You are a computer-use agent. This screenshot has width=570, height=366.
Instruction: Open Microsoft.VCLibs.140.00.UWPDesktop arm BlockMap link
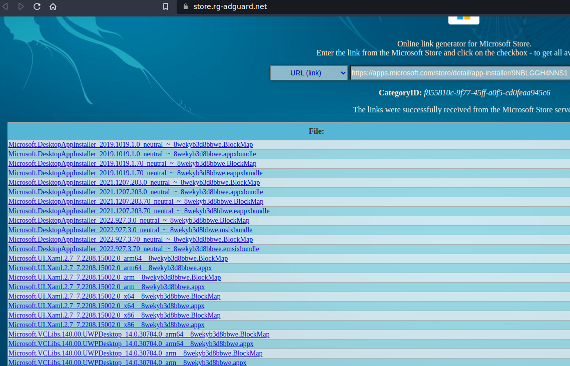pyautogui.click(x=135, y=353)
